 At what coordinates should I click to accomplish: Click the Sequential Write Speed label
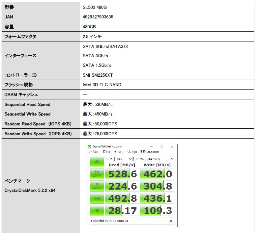(27, 114)
